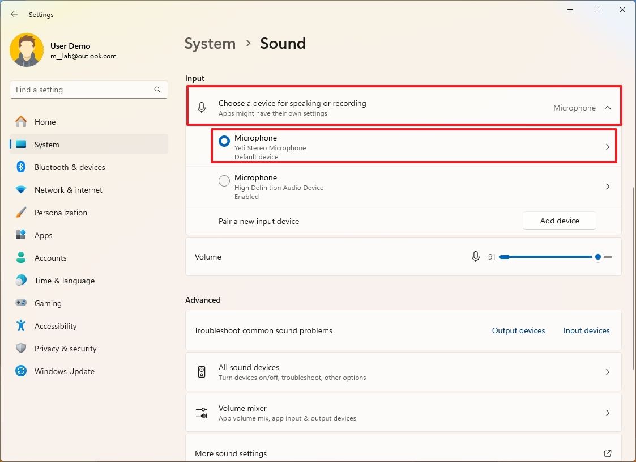
Task: Click the input volume slider handle
Action: click(x=597, y=257)
